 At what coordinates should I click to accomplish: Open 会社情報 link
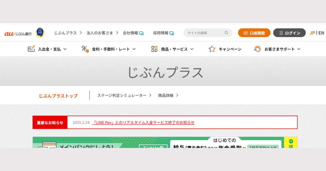click(x=130, y=33)
